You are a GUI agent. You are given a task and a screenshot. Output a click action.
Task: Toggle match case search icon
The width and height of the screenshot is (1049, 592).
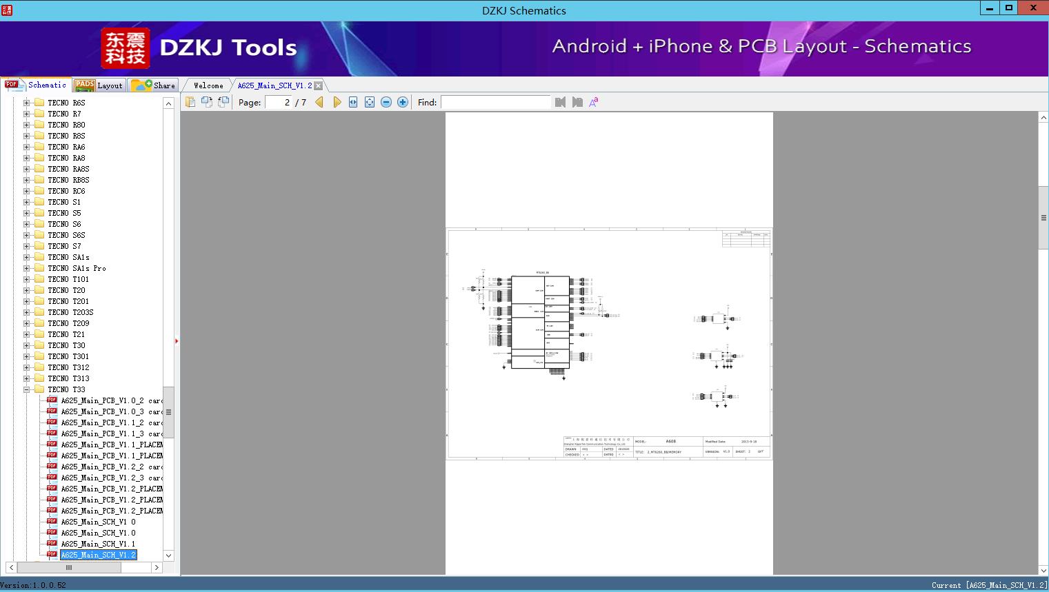(593, 102)
